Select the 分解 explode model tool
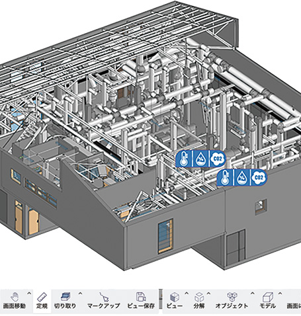301x316 pixels. (x=199, y=301)
